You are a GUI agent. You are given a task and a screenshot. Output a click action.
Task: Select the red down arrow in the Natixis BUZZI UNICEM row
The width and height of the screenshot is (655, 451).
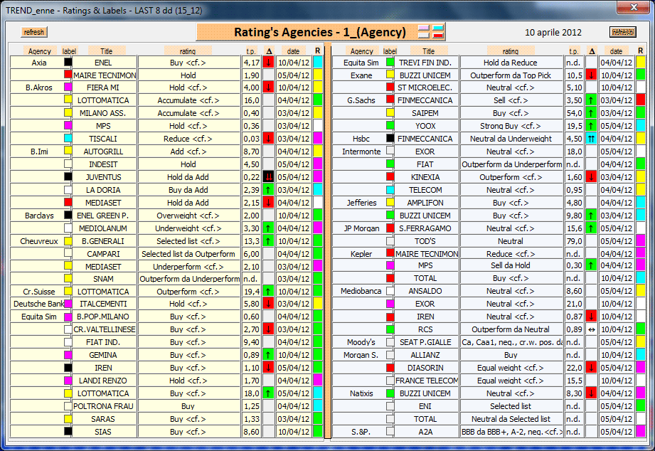[591, 393]
